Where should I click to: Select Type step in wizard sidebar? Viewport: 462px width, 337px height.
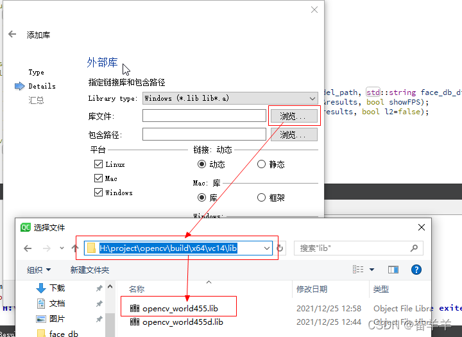coord(36,73)
